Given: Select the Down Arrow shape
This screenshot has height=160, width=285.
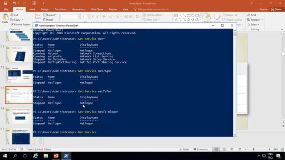Looking at the screenshot, I should click(x=193, y=20).
